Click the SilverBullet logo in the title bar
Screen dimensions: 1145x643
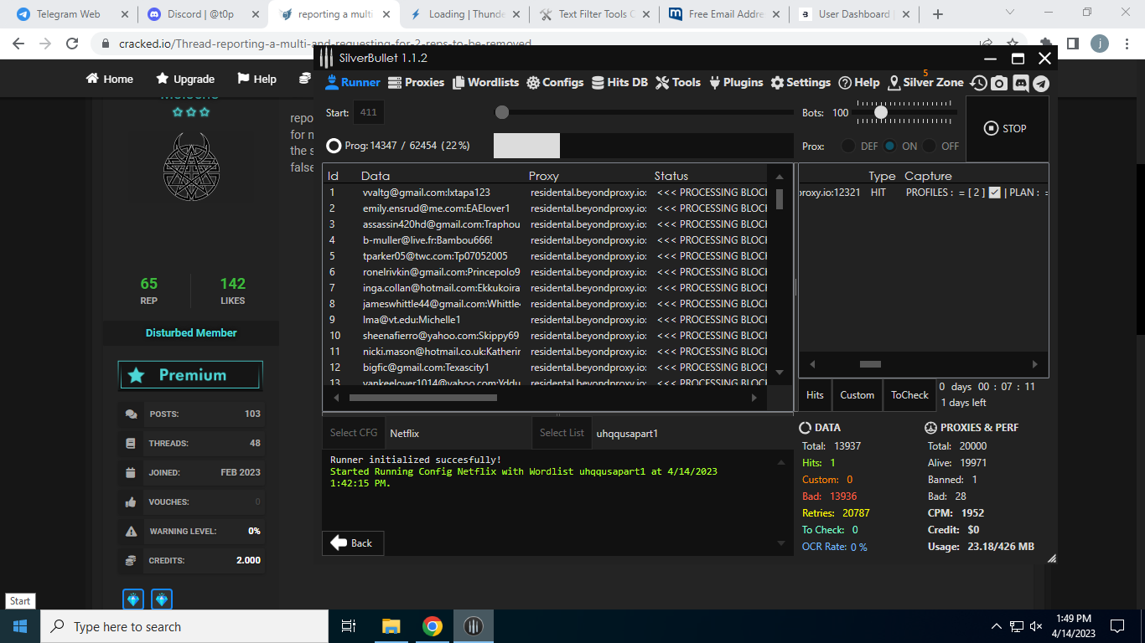point(327,58)
